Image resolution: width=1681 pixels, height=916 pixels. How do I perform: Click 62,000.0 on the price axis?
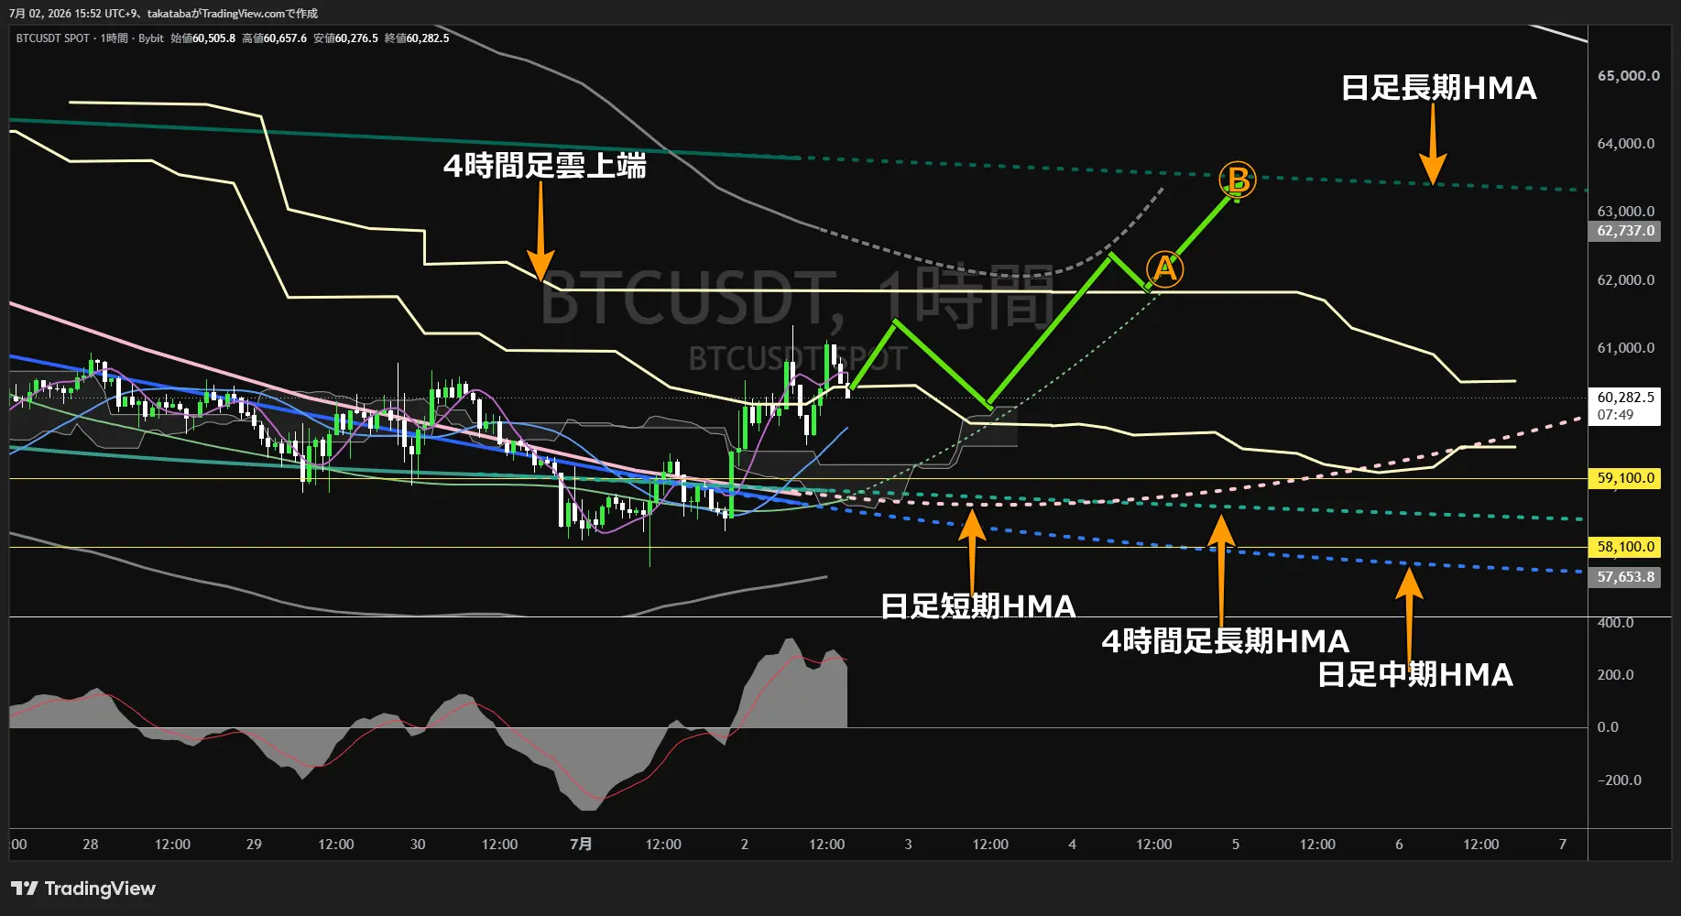coord(1626,280)
